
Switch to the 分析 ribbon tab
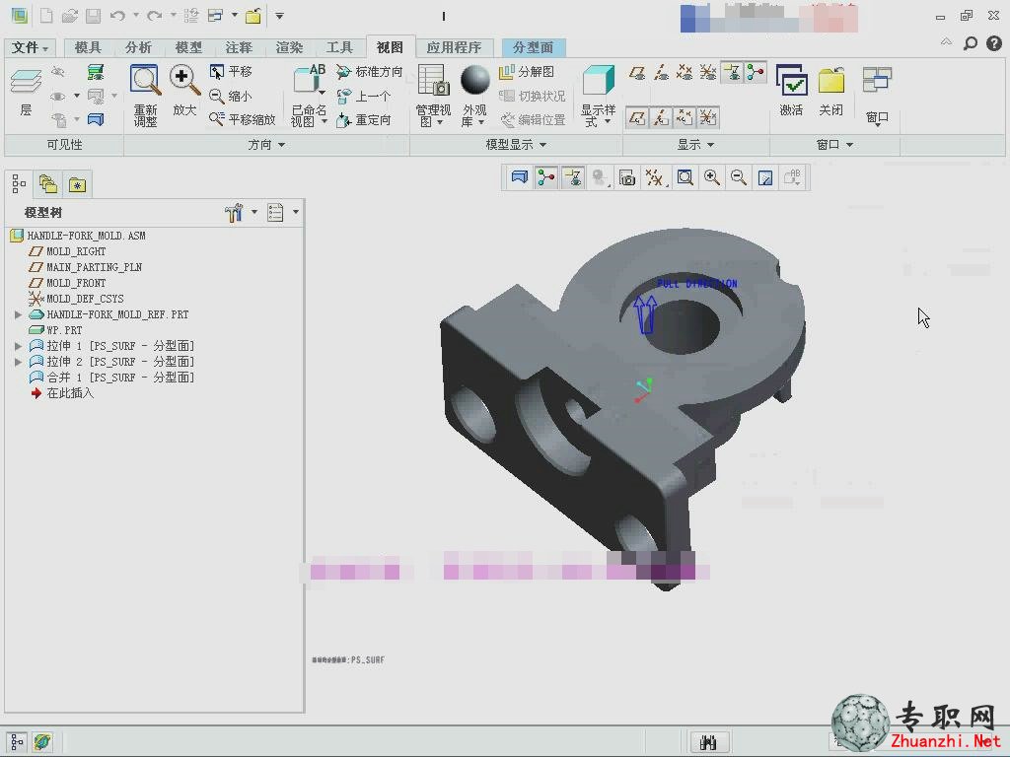(x=138, y=47)
